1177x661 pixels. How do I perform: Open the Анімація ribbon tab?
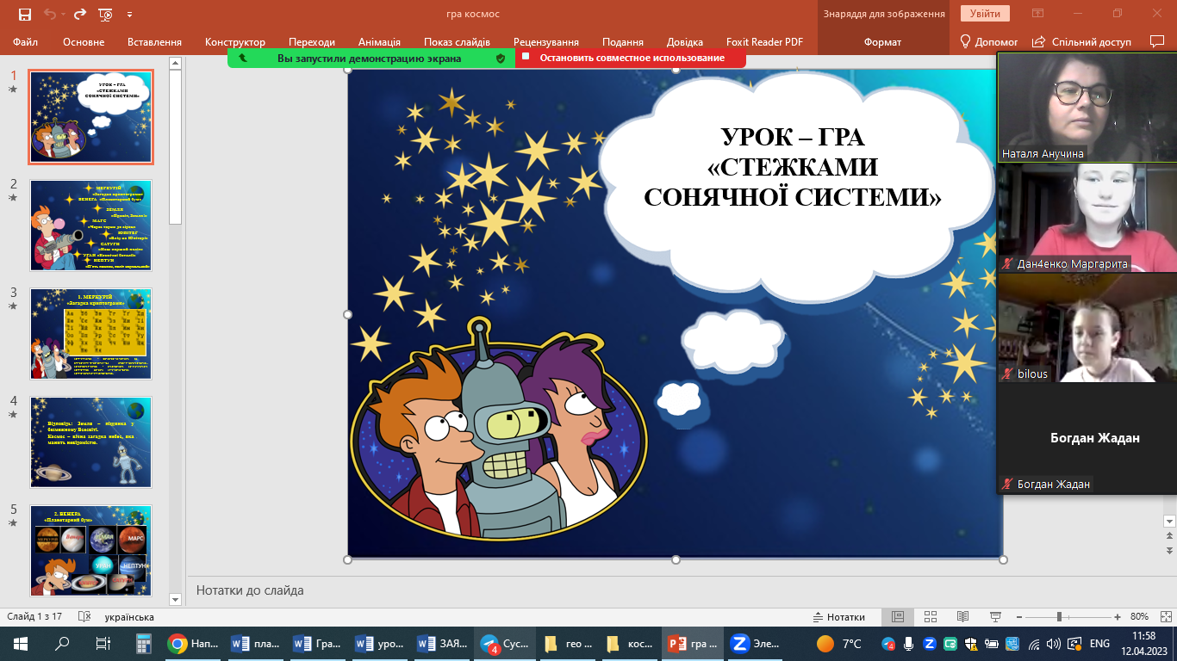(379, 41)
